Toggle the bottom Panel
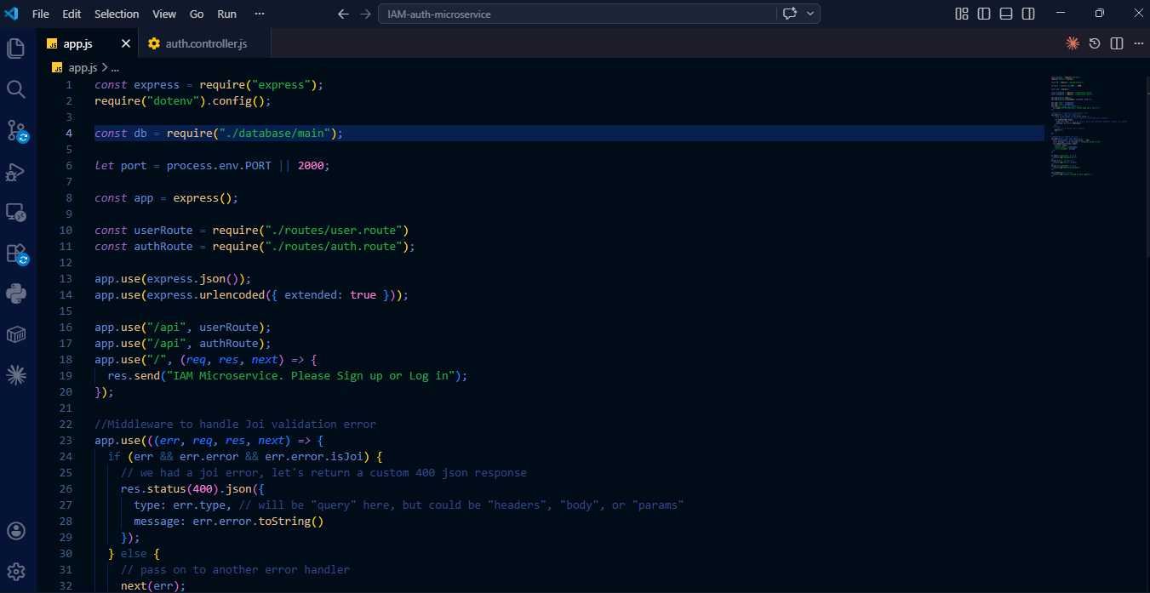This screenshot has width=1150, height=593. 1006,14
